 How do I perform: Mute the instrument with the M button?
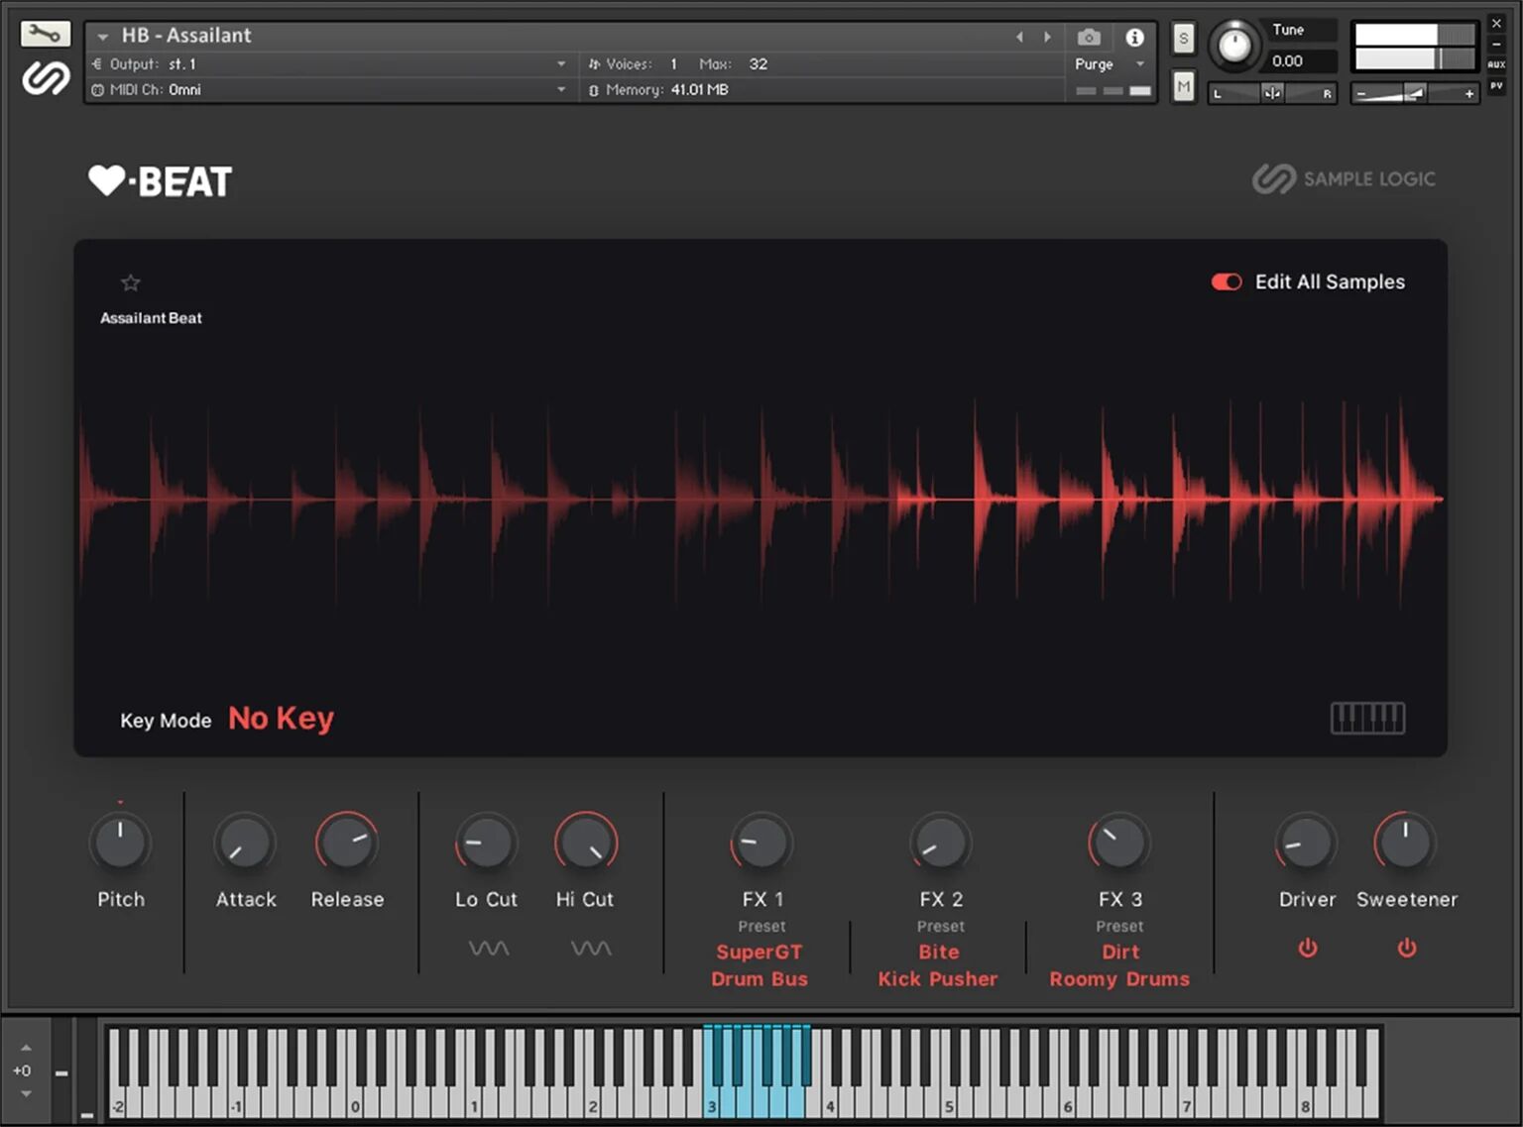click(1183, 87)
